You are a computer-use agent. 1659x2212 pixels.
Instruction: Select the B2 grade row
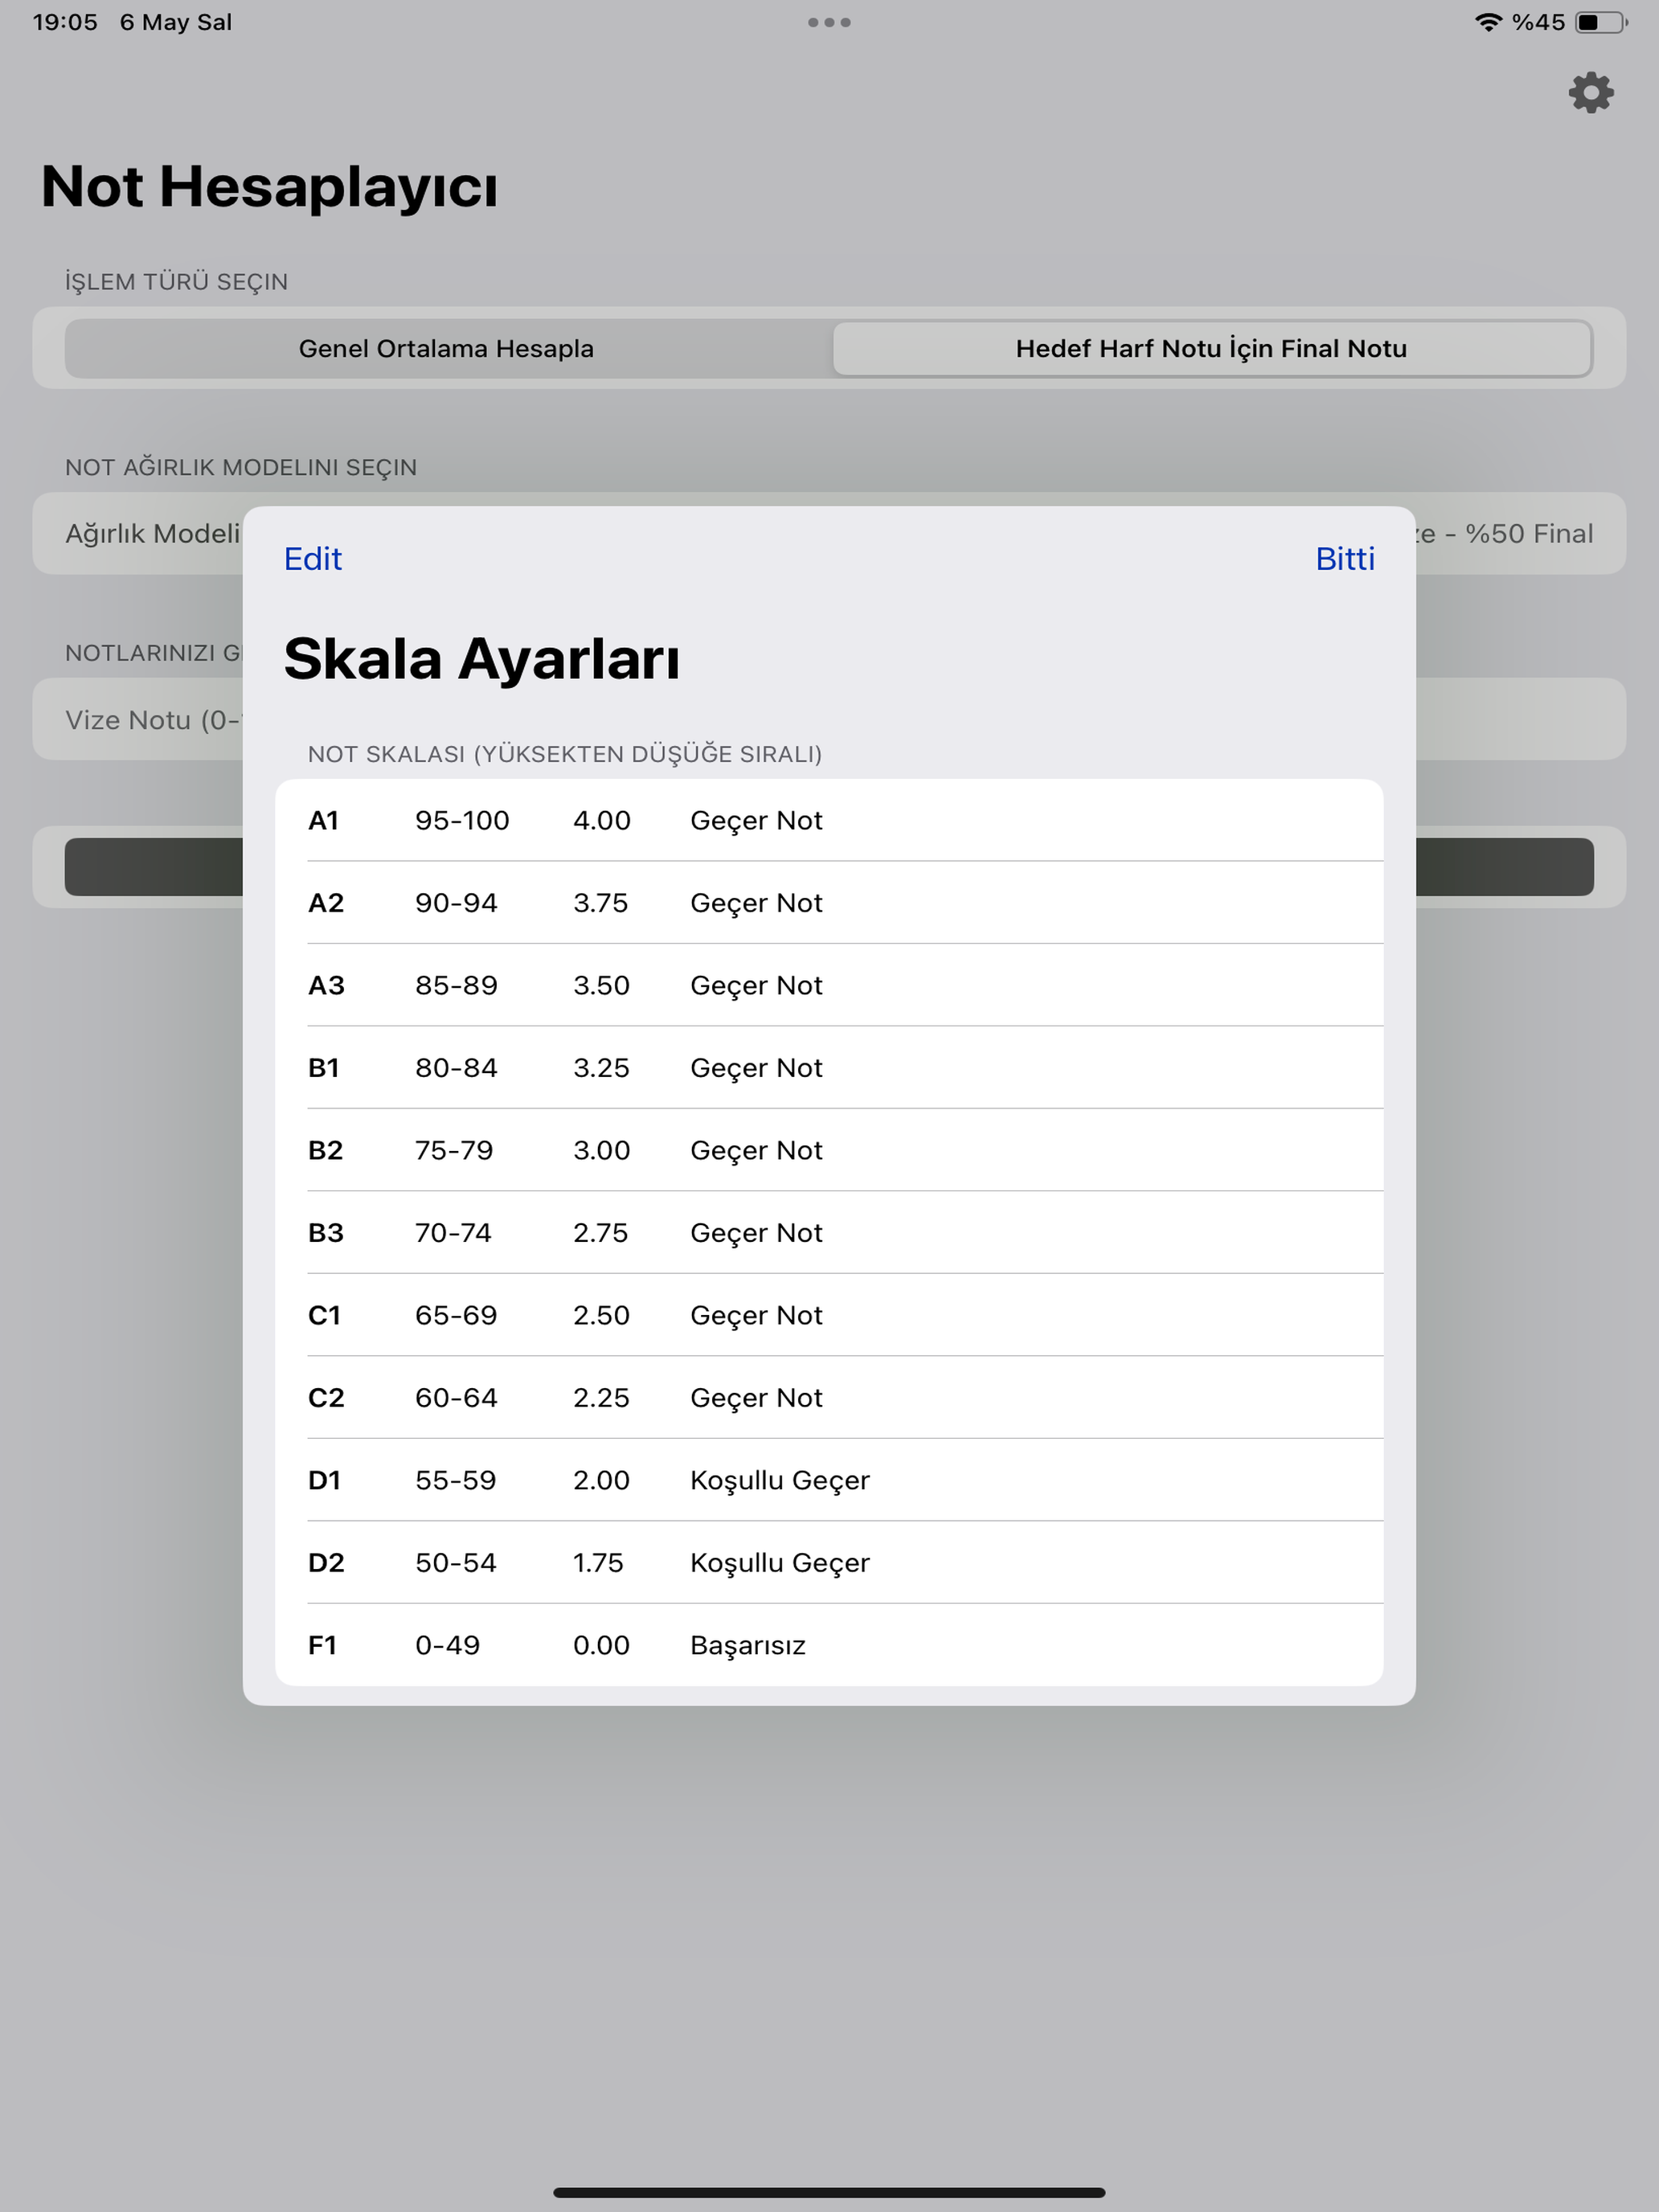pyautogui.click(x=829, y=1150)
